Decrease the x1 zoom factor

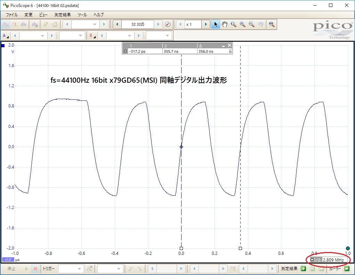pyautogui.click(x=180, y=24)
